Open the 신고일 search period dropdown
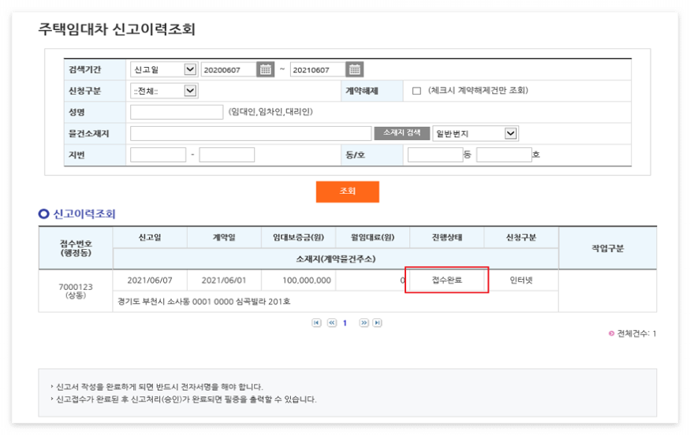This screenshot has height=435, width=690. (x=164, y=69)
